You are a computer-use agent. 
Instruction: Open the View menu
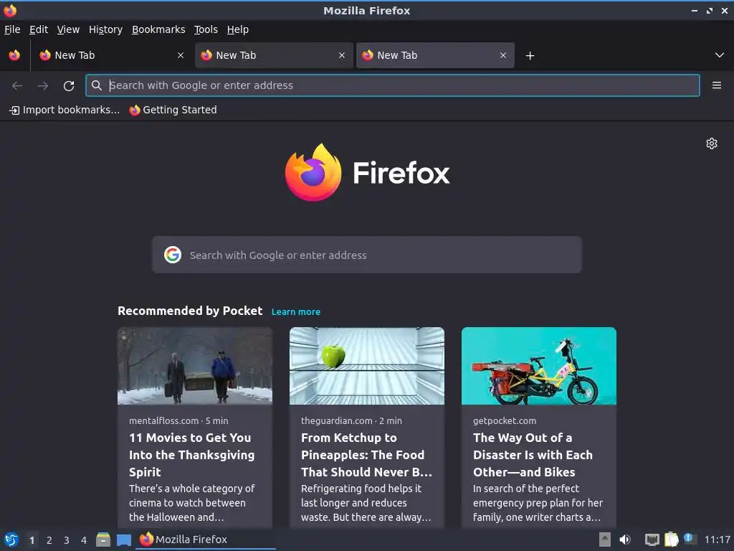[x=68, y=29]
